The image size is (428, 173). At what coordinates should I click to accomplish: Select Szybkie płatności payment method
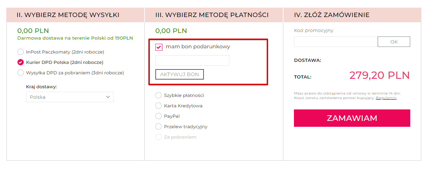click(158, 95)
